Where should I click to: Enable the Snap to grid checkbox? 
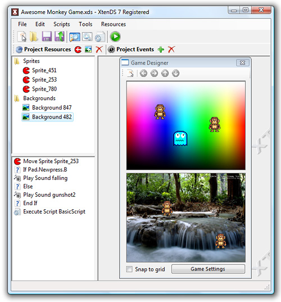pyautogui.click(x=129, y=269)
